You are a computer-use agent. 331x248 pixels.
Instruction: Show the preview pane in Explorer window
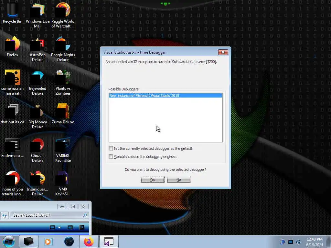tap(70, 227)
